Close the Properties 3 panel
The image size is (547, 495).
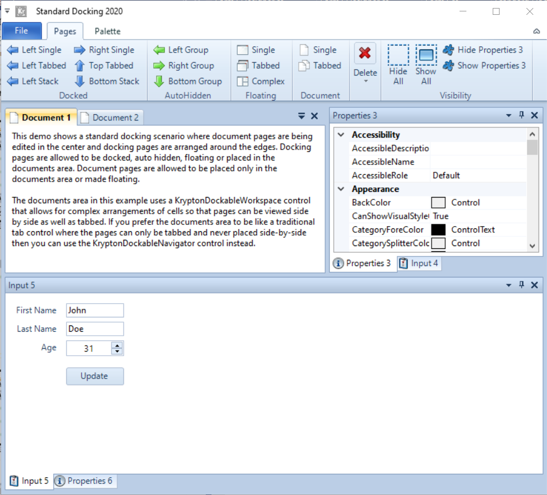click(x=534, y=115)
